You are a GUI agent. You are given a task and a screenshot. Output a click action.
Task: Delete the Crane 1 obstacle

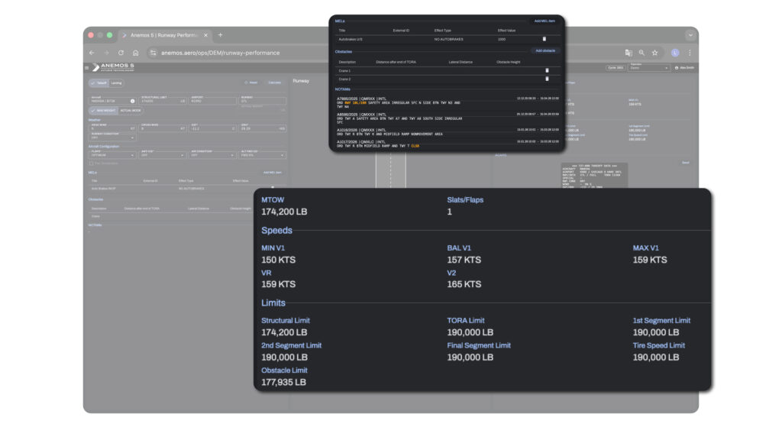point(547,70)
